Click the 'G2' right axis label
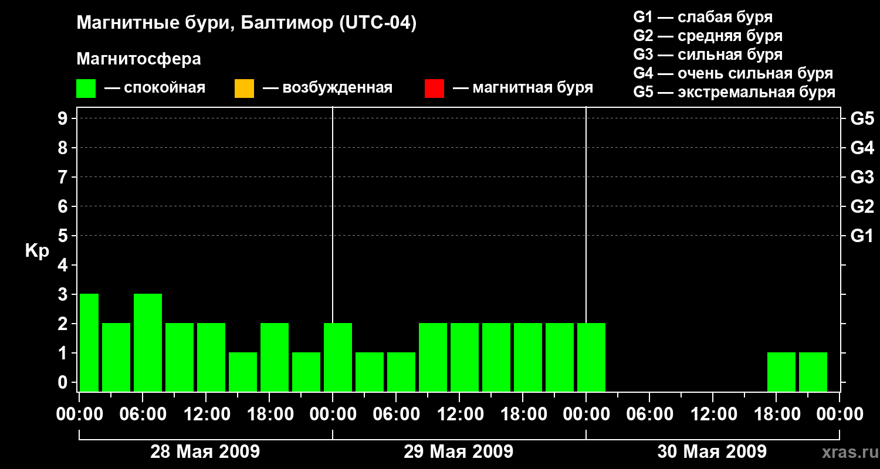Viewport: 880px width, 469px height. click(x=862, y=206)
